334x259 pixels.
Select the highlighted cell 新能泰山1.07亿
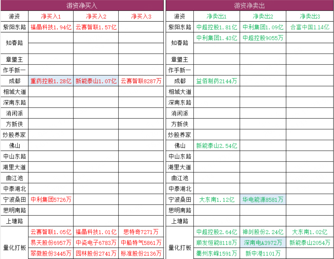(96, 81)
